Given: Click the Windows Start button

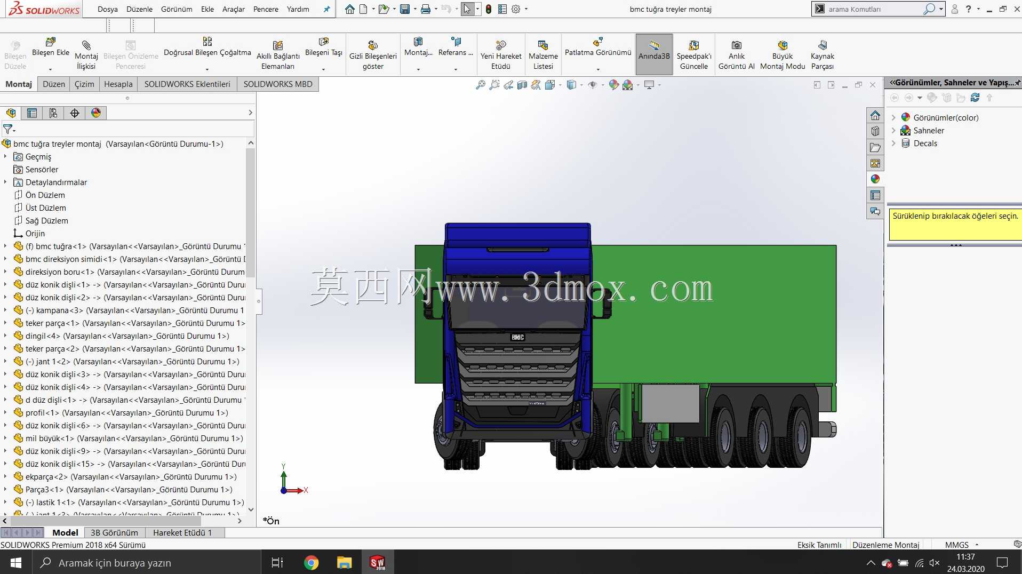Looking at the screenshot, I should 15,563.
